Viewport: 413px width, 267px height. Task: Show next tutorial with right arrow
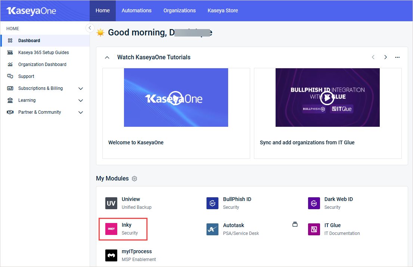[x=385, y=57]
